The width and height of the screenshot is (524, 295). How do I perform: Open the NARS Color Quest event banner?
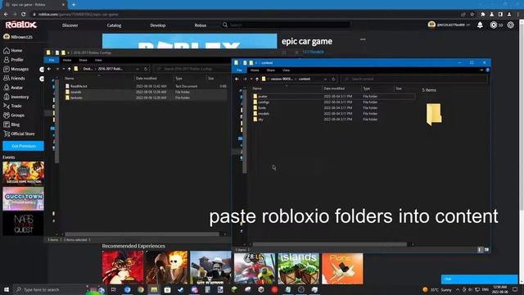tap(23, 225)
